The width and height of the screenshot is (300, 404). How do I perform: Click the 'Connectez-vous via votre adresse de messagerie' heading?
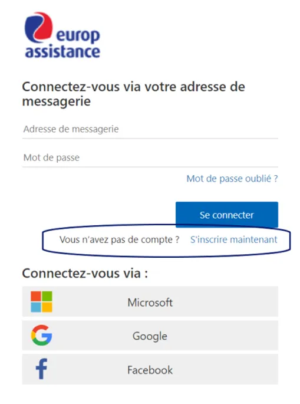point(133,94)
